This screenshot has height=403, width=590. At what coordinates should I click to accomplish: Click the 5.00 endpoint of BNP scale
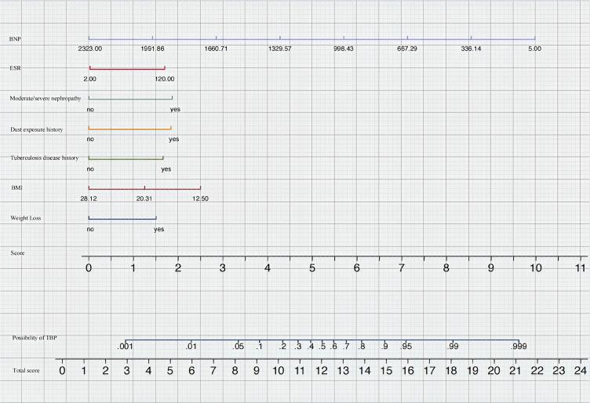coord(534,49)
